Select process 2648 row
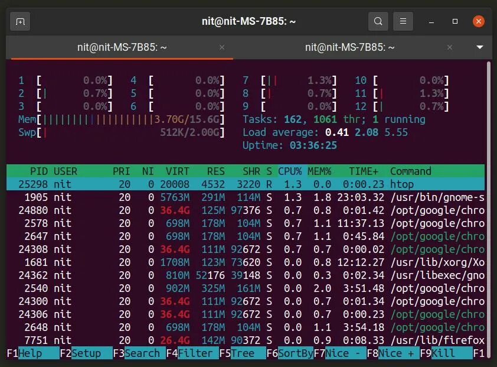 point(246,327)
